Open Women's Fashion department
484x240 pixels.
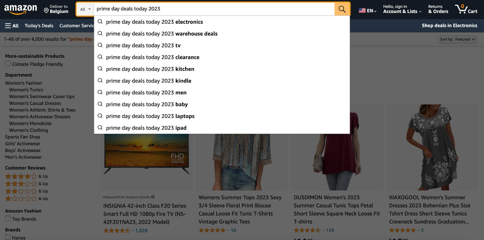24,83
